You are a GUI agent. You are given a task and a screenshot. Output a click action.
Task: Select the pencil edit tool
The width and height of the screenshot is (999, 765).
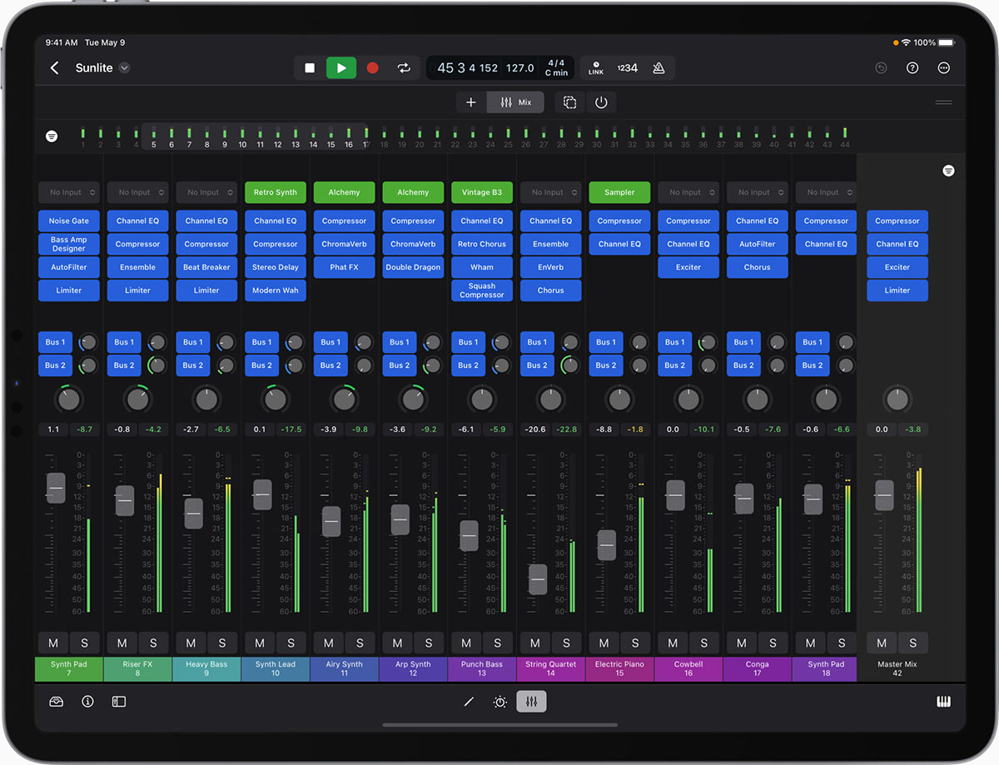pyautogui.click(x=469, y=702)
